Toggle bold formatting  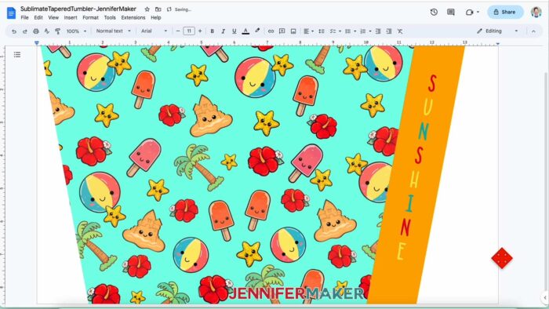[213, 31]
